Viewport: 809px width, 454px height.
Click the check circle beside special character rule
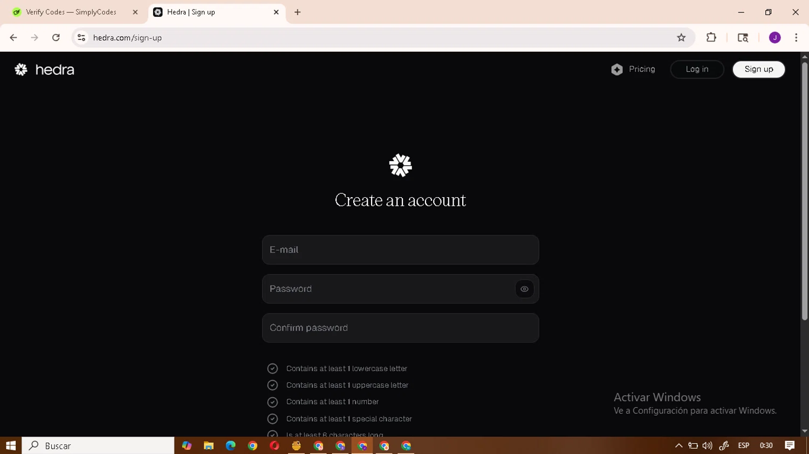(x=272, y=419)
